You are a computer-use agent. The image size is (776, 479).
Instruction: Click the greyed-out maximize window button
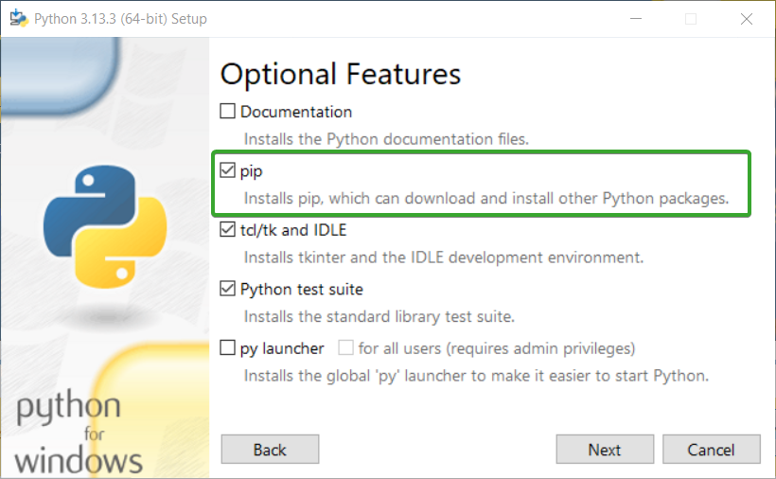pyautogui.click(x=691, y=19)
